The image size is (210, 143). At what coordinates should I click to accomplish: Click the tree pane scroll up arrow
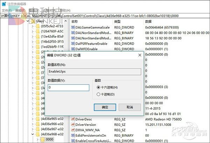pos(66,21)
